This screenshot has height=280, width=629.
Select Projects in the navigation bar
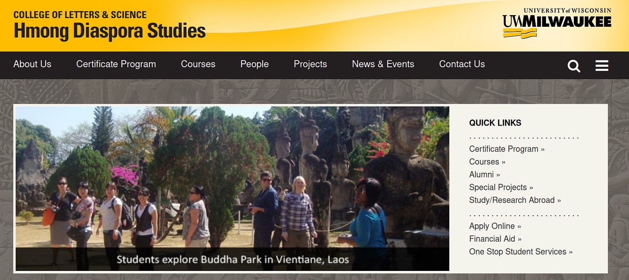point(310,64)
